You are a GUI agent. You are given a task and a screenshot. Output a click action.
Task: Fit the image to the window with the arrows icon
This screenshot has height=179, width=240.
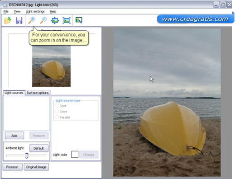pos(55,20)
